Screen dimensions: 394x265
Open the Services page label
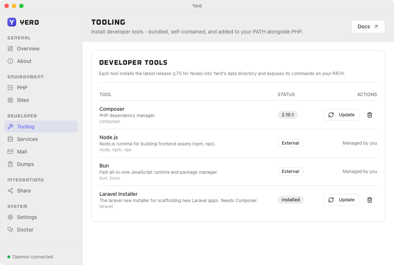[x=27, y=139]
